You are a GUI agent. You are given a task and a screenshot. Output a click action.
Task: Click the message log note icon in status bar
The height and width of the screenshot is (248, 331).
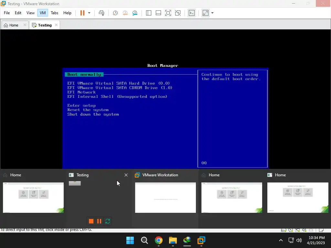(321, 230)
